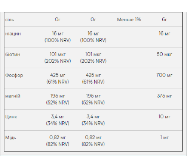Click second 195 мг (52% NRV) cell
The image size is (187, 168).
tap(93, 99)
